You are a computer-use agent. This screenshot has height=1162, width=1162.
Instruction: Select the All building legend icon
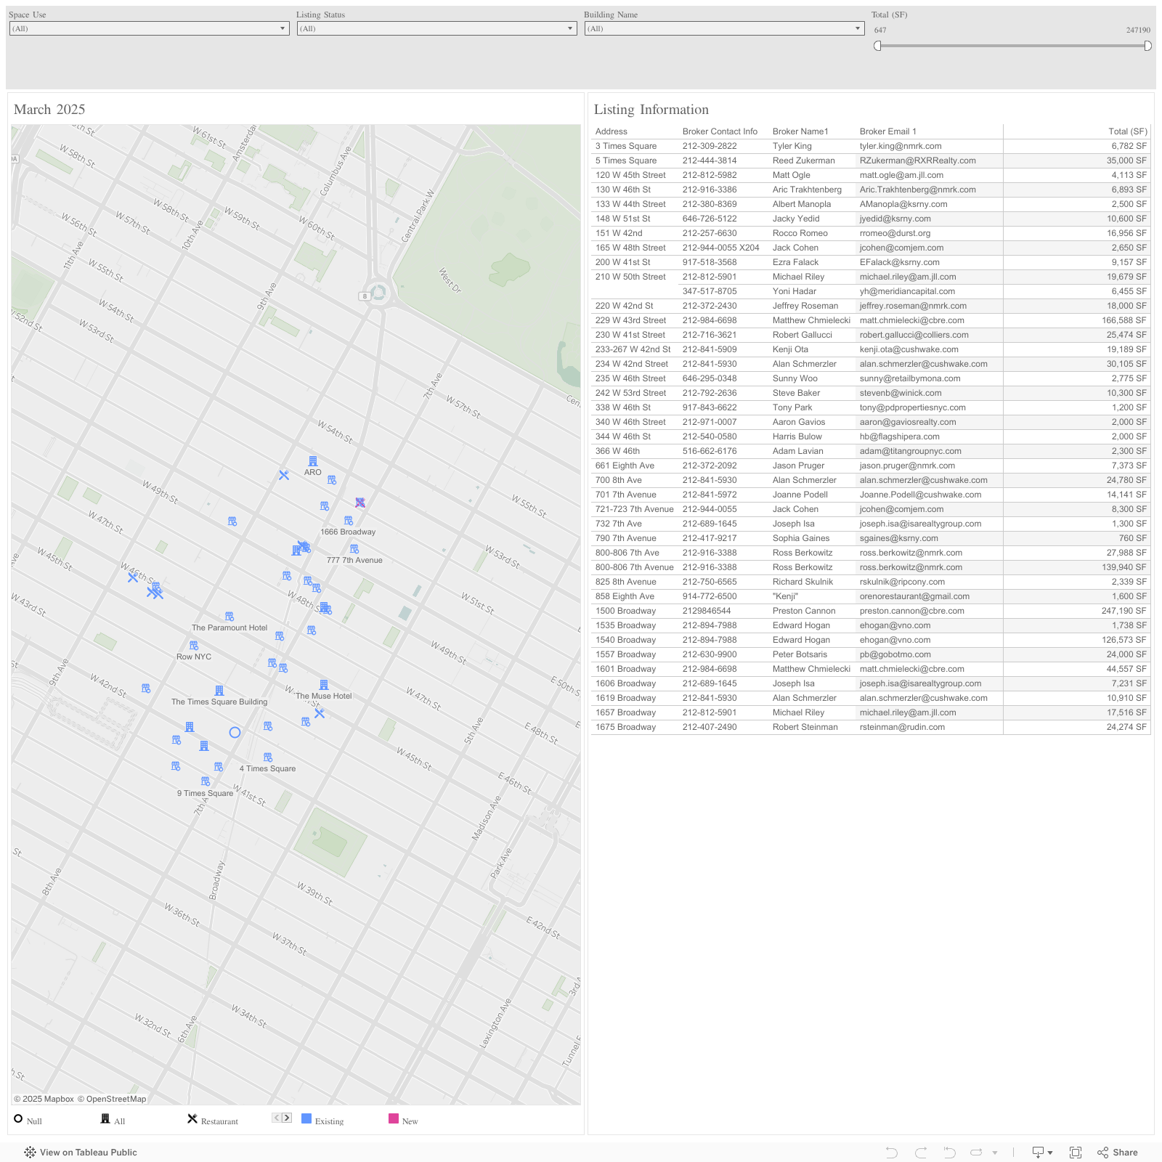coord(105,1119)
